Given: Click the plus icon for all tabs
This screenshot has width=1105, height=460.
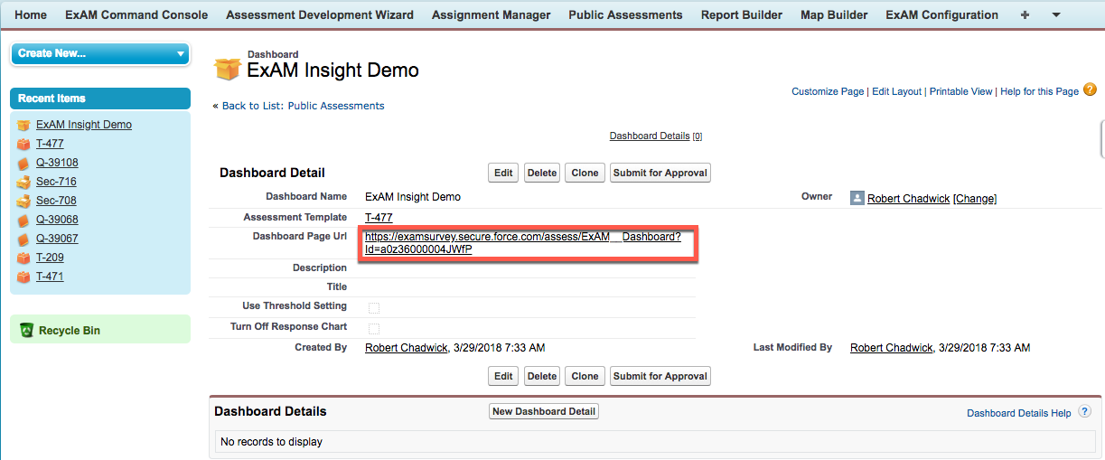Looking at the screenshot, I should pos(1025,15).
